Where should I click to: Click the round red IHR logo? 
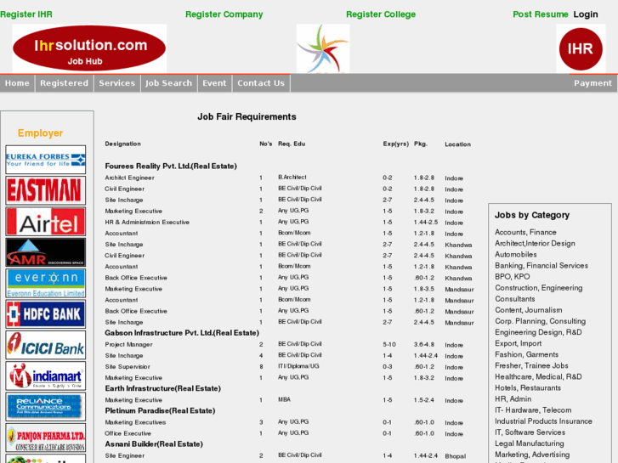[x=581, y=49]
